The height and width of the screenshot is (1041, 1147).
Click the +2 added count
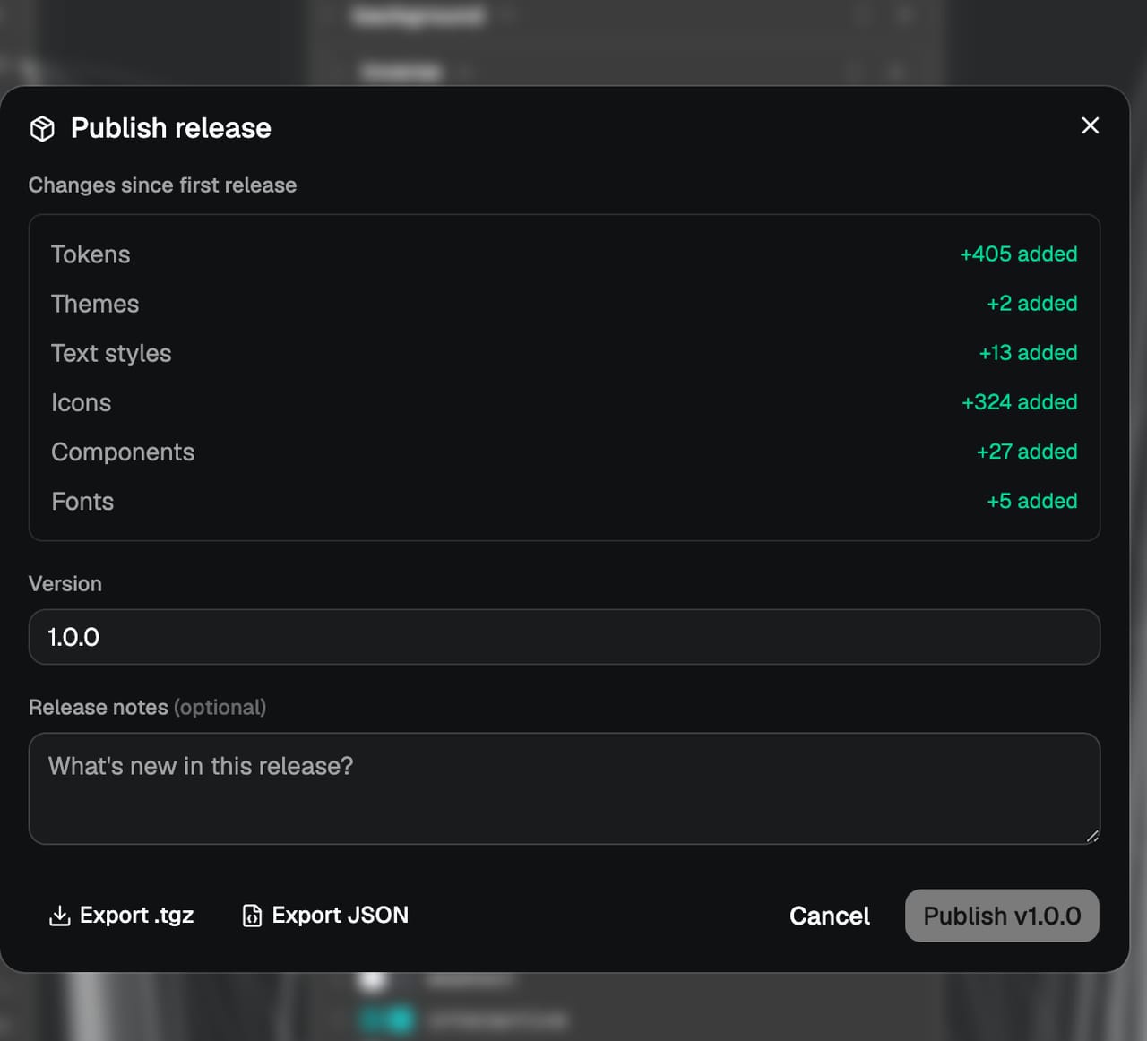pyautogui.click(x=1032, y=304)
